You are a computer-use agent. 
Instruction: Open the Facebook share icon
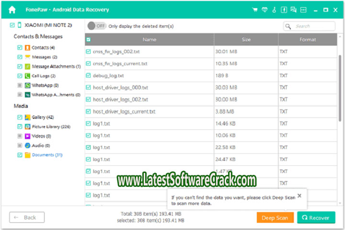284,10
